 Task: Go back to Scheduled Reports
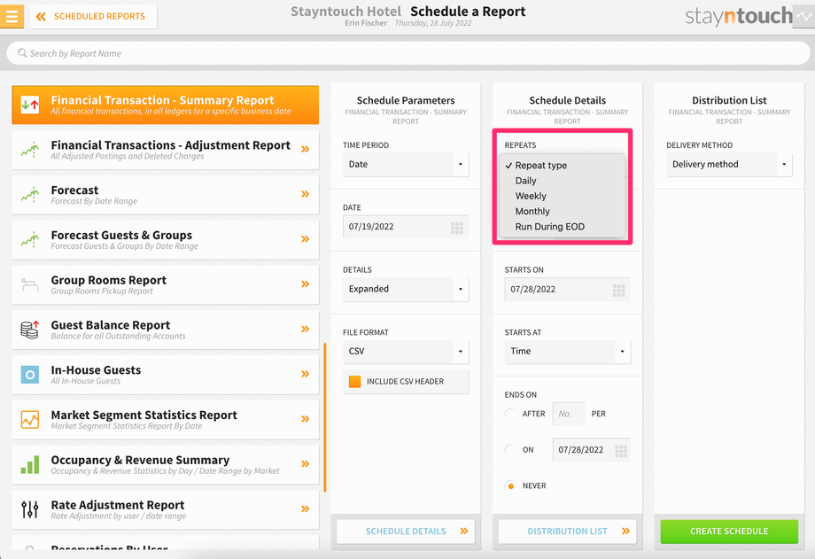[x=94, y=17]
